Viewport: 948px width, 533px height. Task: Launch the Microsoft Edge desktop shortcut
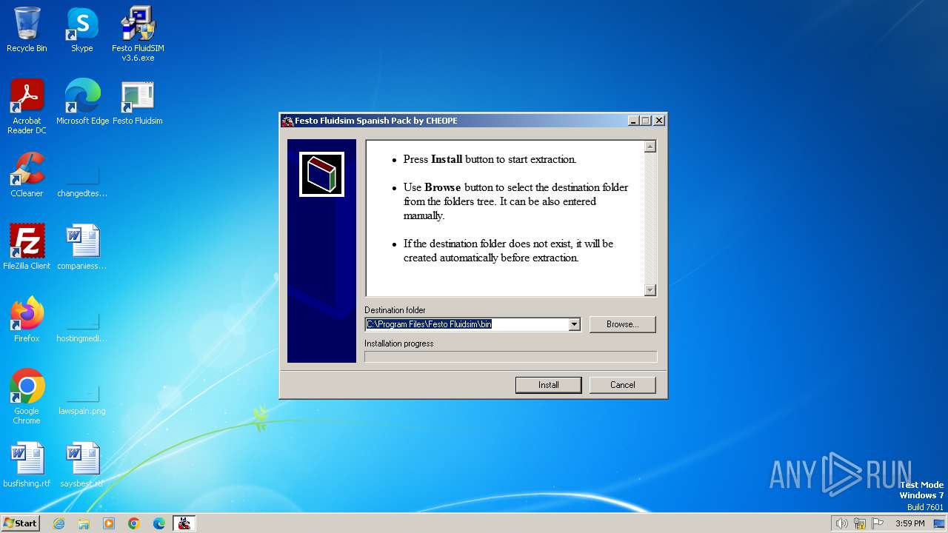pyautogui.click(x=82, y=102)
